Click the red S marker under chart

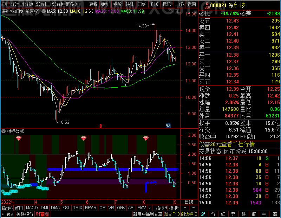[x=101, y=126]
